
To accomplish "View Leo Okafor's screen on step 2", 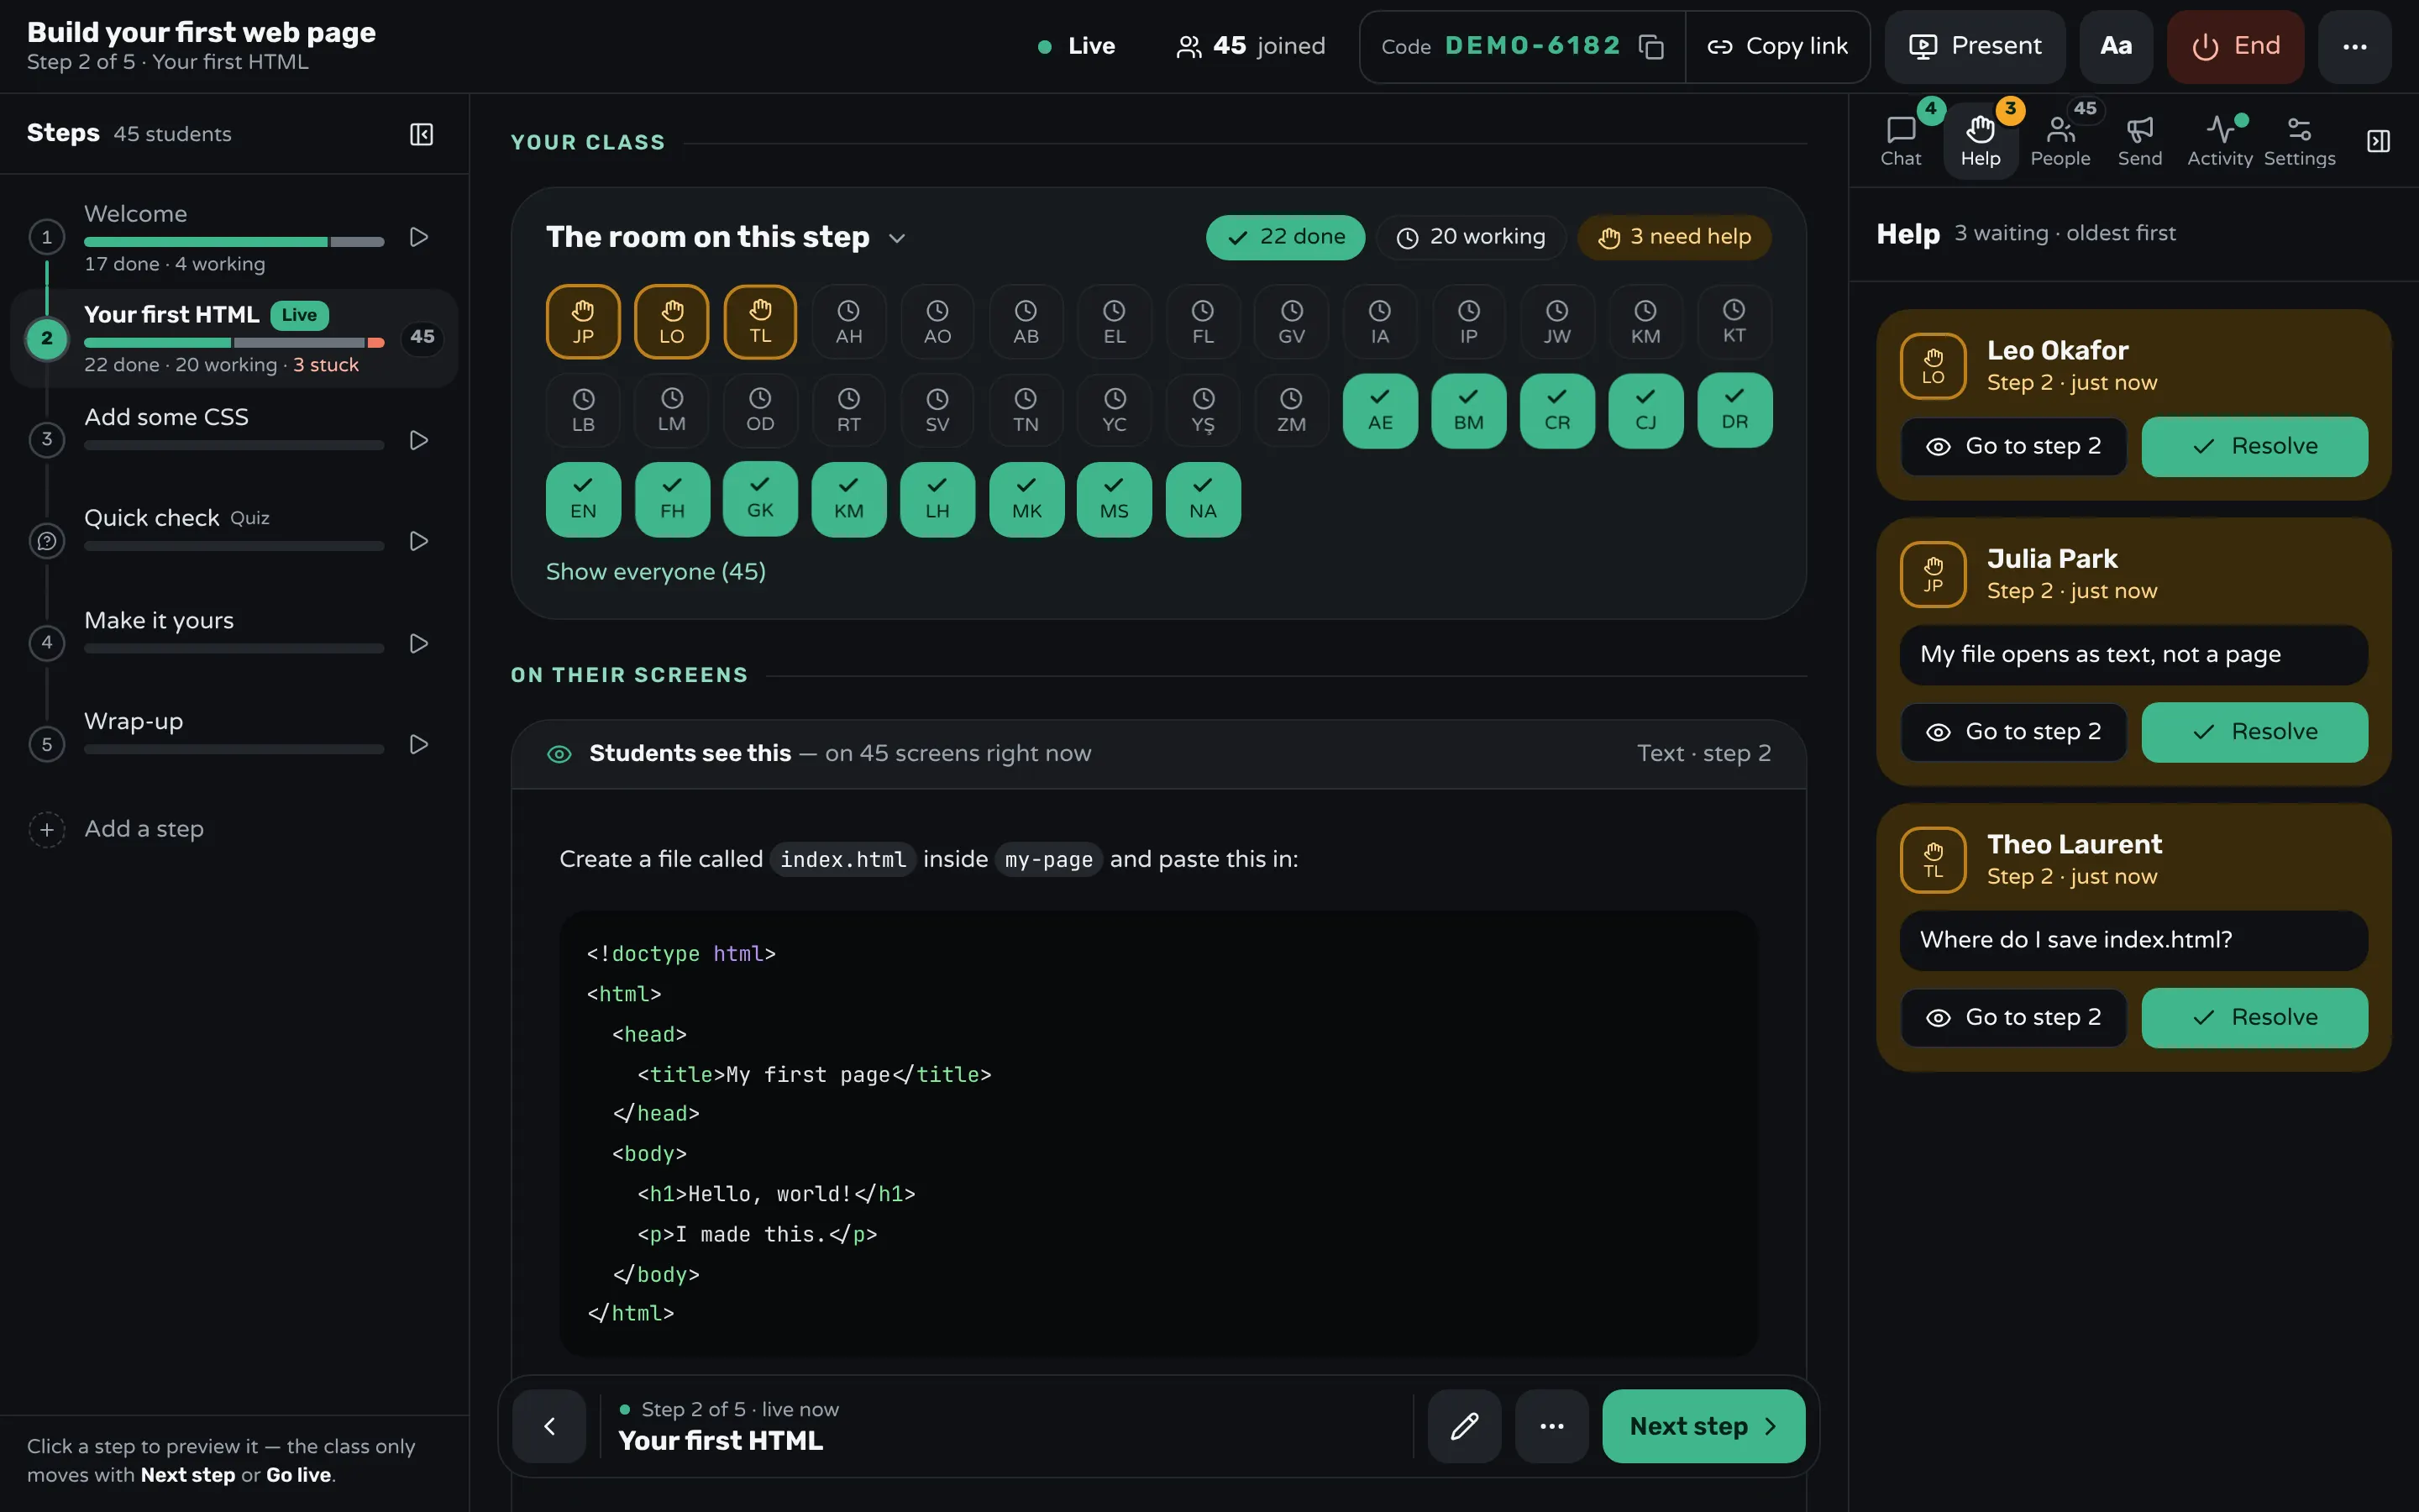I will (2013, 447).
